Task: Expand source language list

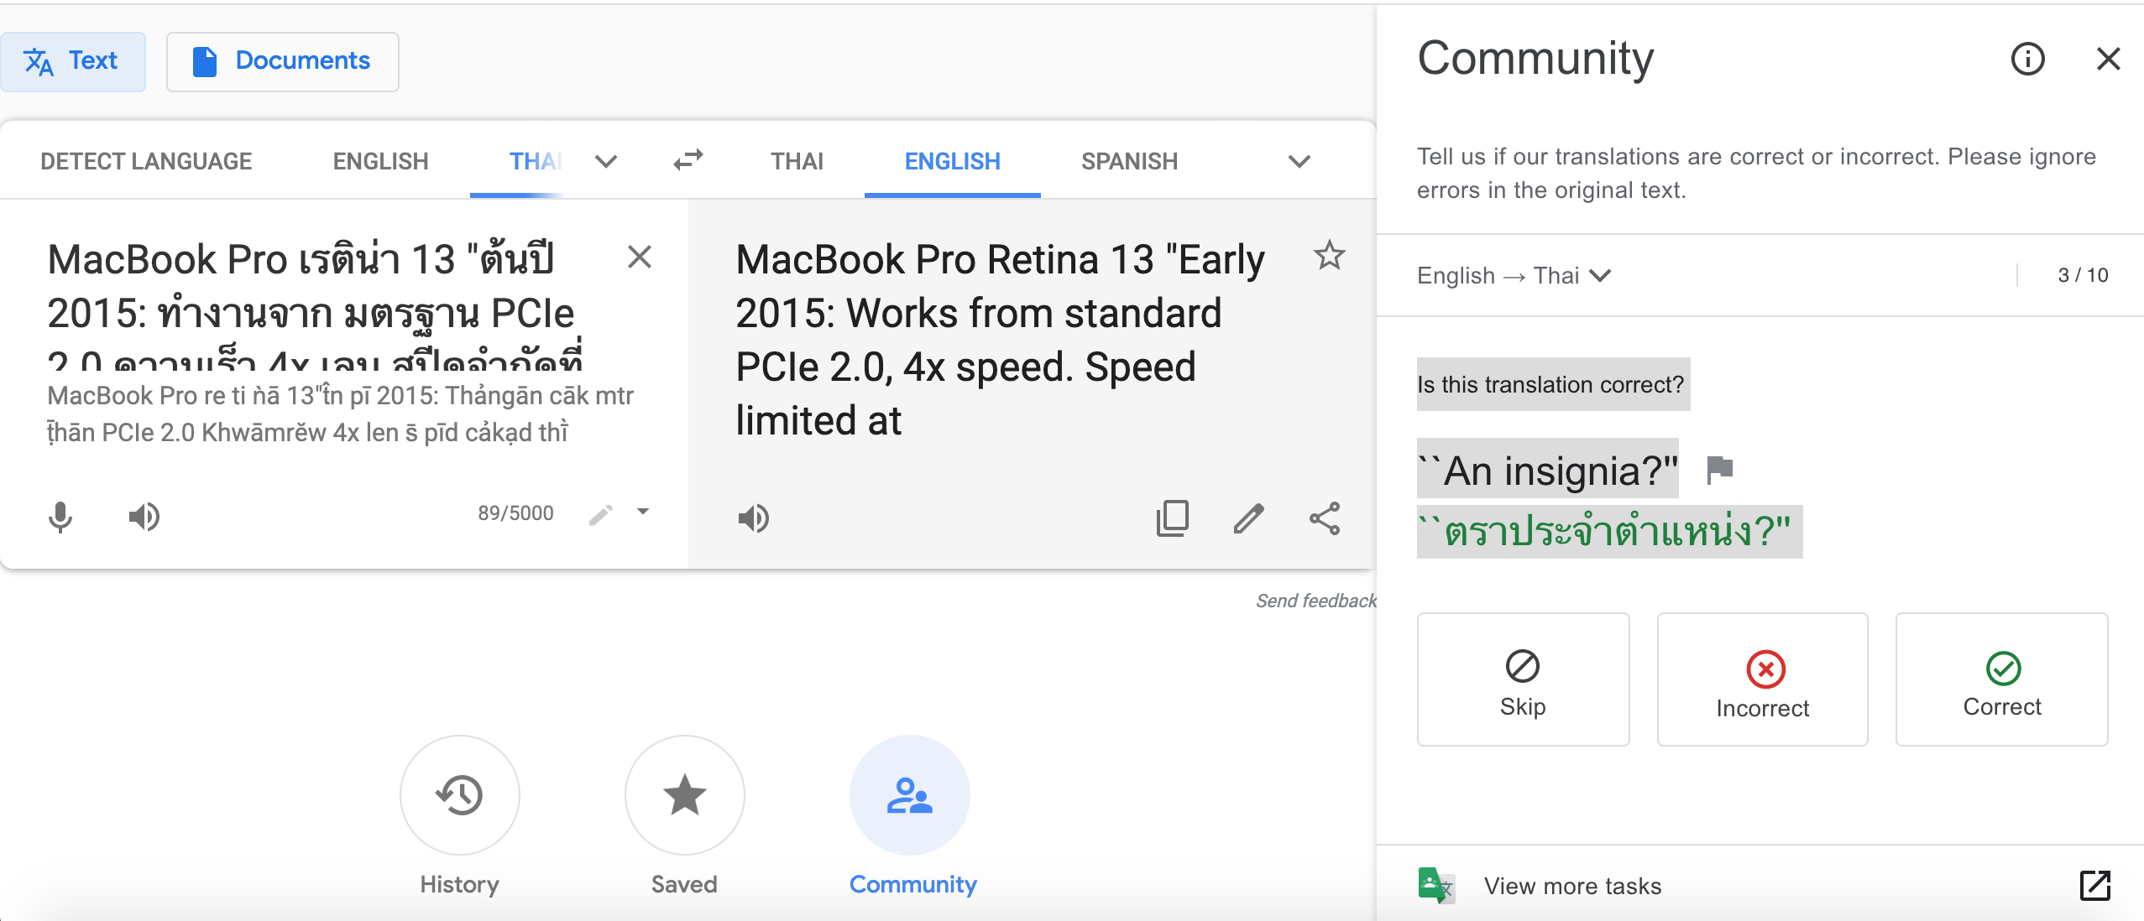Action: (606, 161)
